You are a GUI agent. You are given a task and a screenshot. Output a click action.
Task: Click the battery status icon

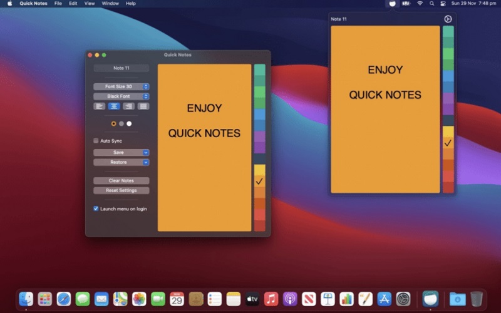(x=406, y=4)
